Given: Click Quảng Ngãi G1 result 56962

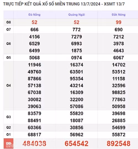Looking at the screenshot, I should (76, 135).
